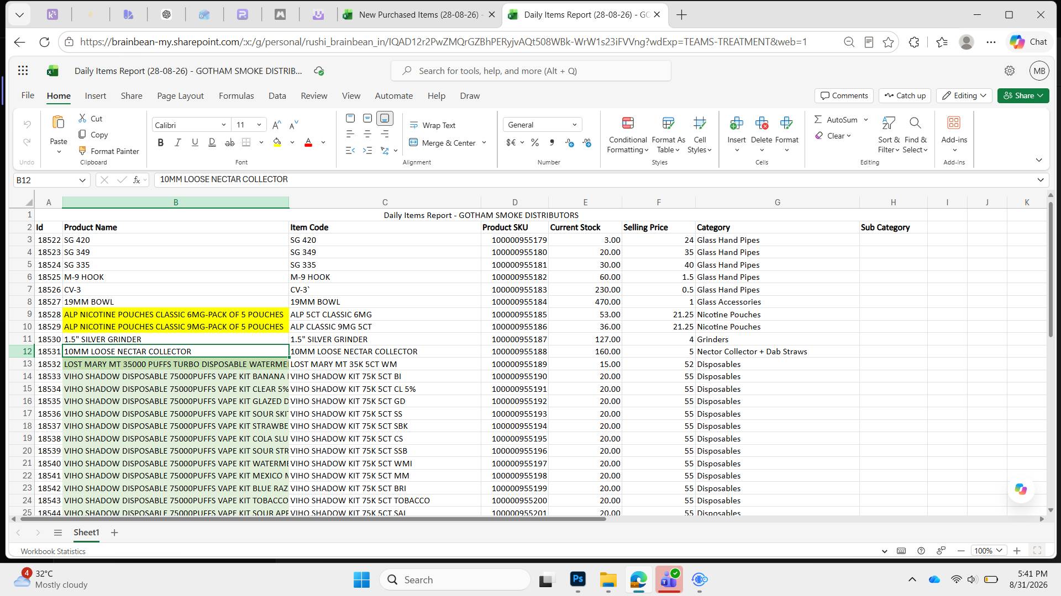Image resolution: width=1061 pixels, height=596 pixels.
Task: Click the Format Painter icon
Action: 82,151
